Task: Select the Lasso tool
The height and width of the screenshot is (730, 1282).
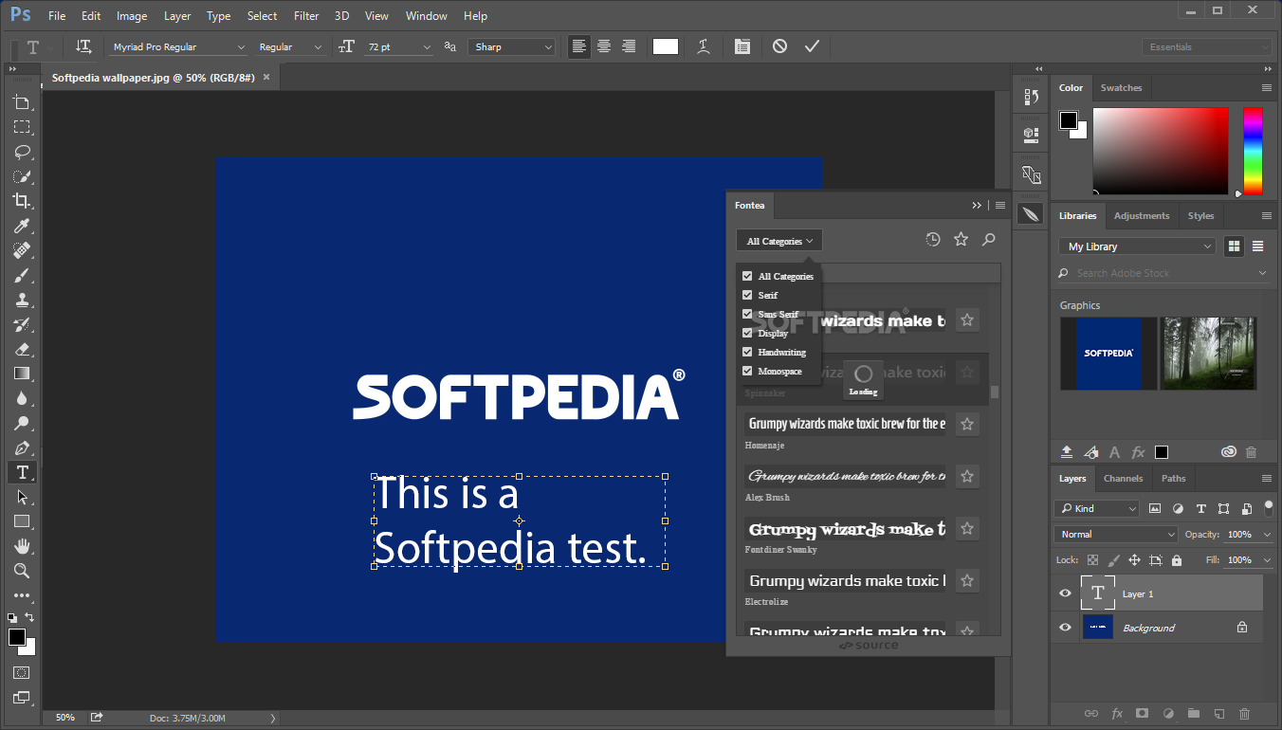Action: (x=22, y=152)
